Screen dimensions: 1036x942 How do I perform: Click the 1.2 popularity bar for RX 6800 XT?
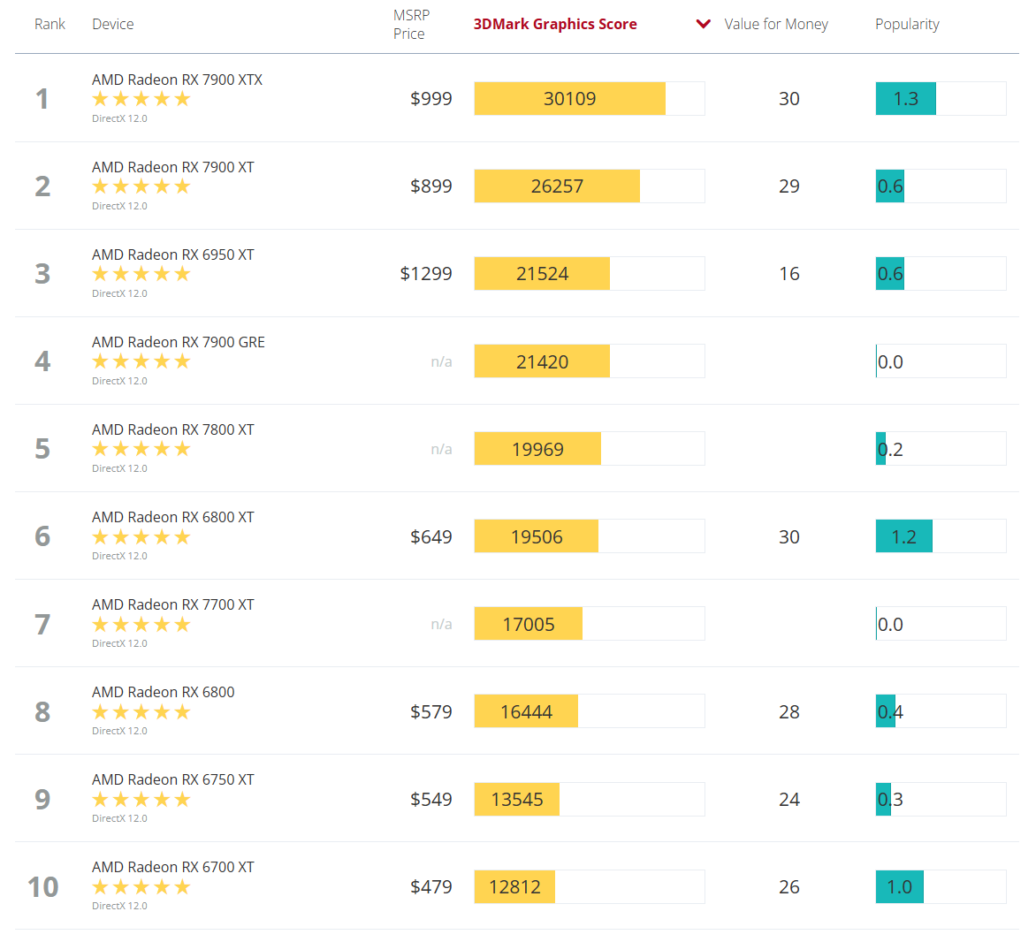coord(904,536)
